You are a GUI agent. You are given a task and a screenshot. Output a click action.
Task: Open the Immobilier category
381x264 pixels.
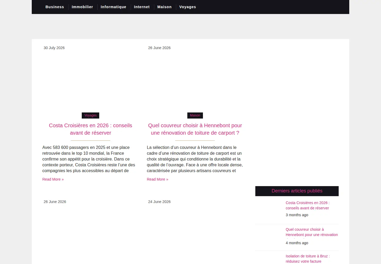tap(82, 7)
